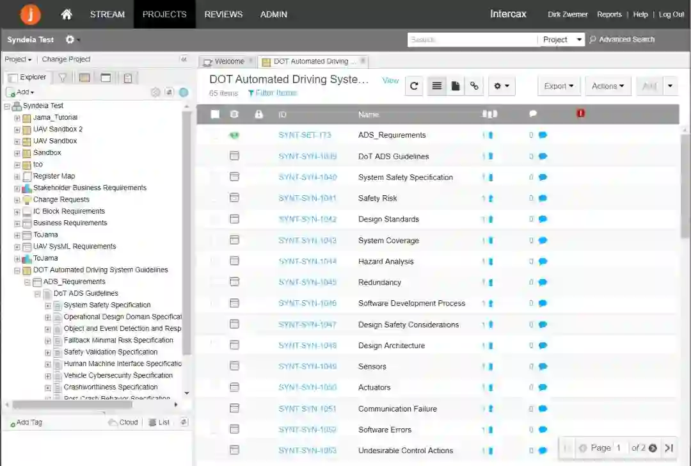Tick the select-all checkbox in table header
The height and width of the screenshot is (466, 691).
(x=216, y=115)
